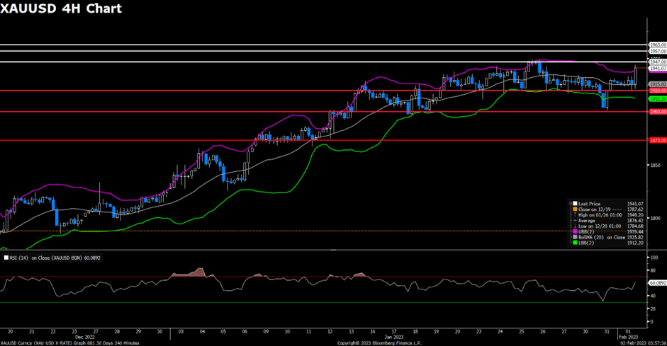
Task: Click the green LBB(2) legend swatch
Action: [575, 243]
